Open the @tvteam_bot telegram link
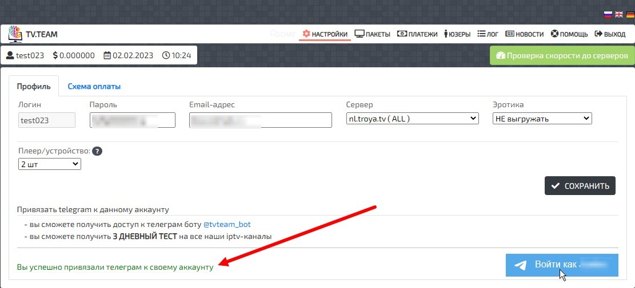Screen dimensions: 635x288 (227, 224)
